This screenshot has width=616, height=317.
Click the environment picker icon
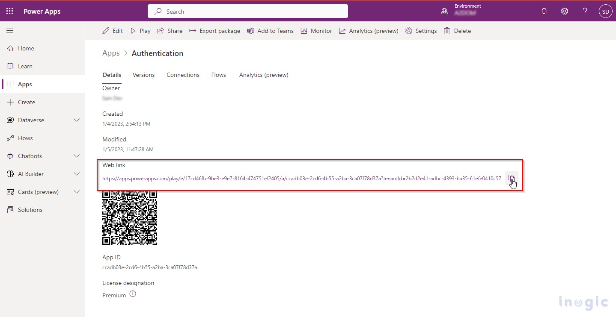(444, 12)
